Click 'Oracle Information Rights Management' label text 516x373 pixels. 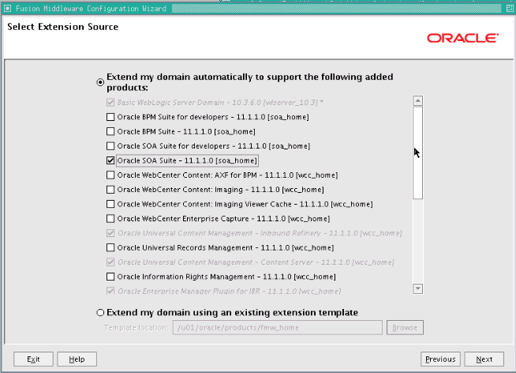pyautogui.click(x=226, y=277)
